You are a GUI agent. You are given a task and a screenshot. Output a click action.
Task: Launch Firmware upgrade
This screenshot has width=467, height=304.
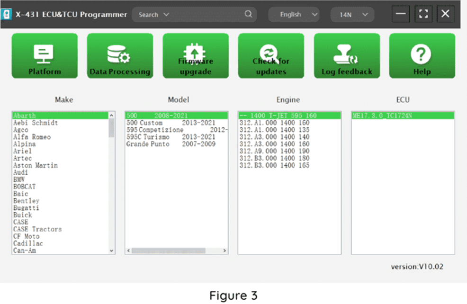click(x=196, y=56)
